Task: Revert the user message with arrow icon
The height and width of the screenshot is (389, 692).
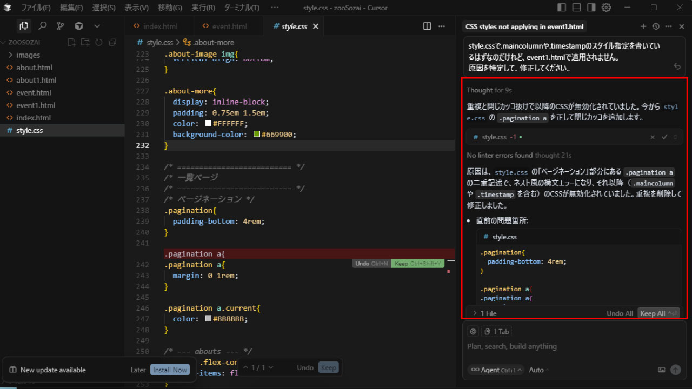Action: [677, 66]
